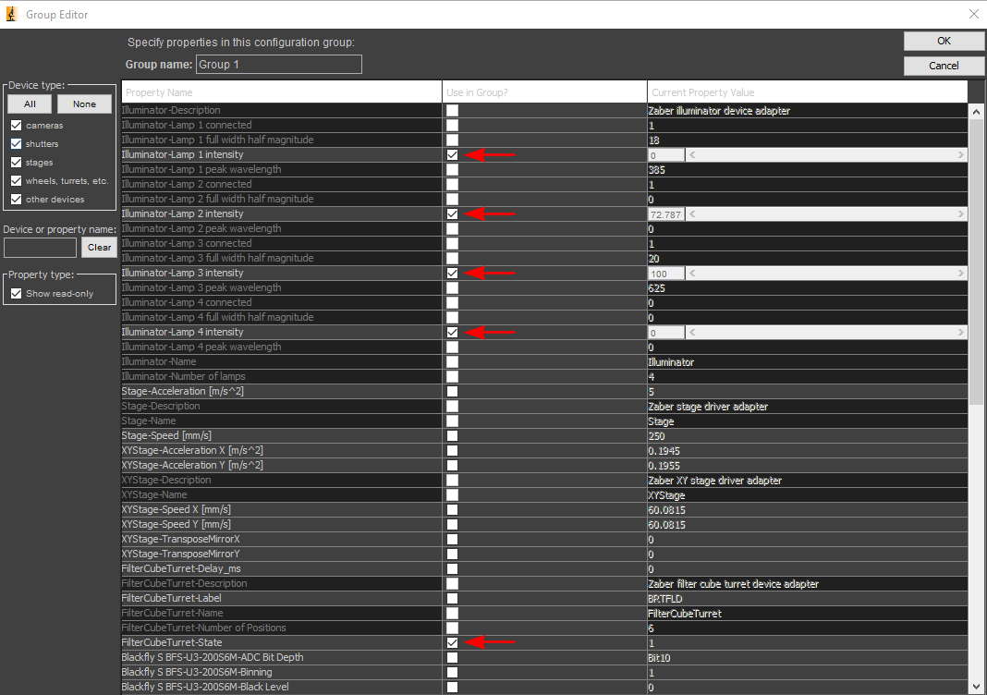Image resolution: width=987 pixels, height=695 pixels.
Task: Click right arrow of Lamp 1 intensity slider
Action: click(960, 155)
